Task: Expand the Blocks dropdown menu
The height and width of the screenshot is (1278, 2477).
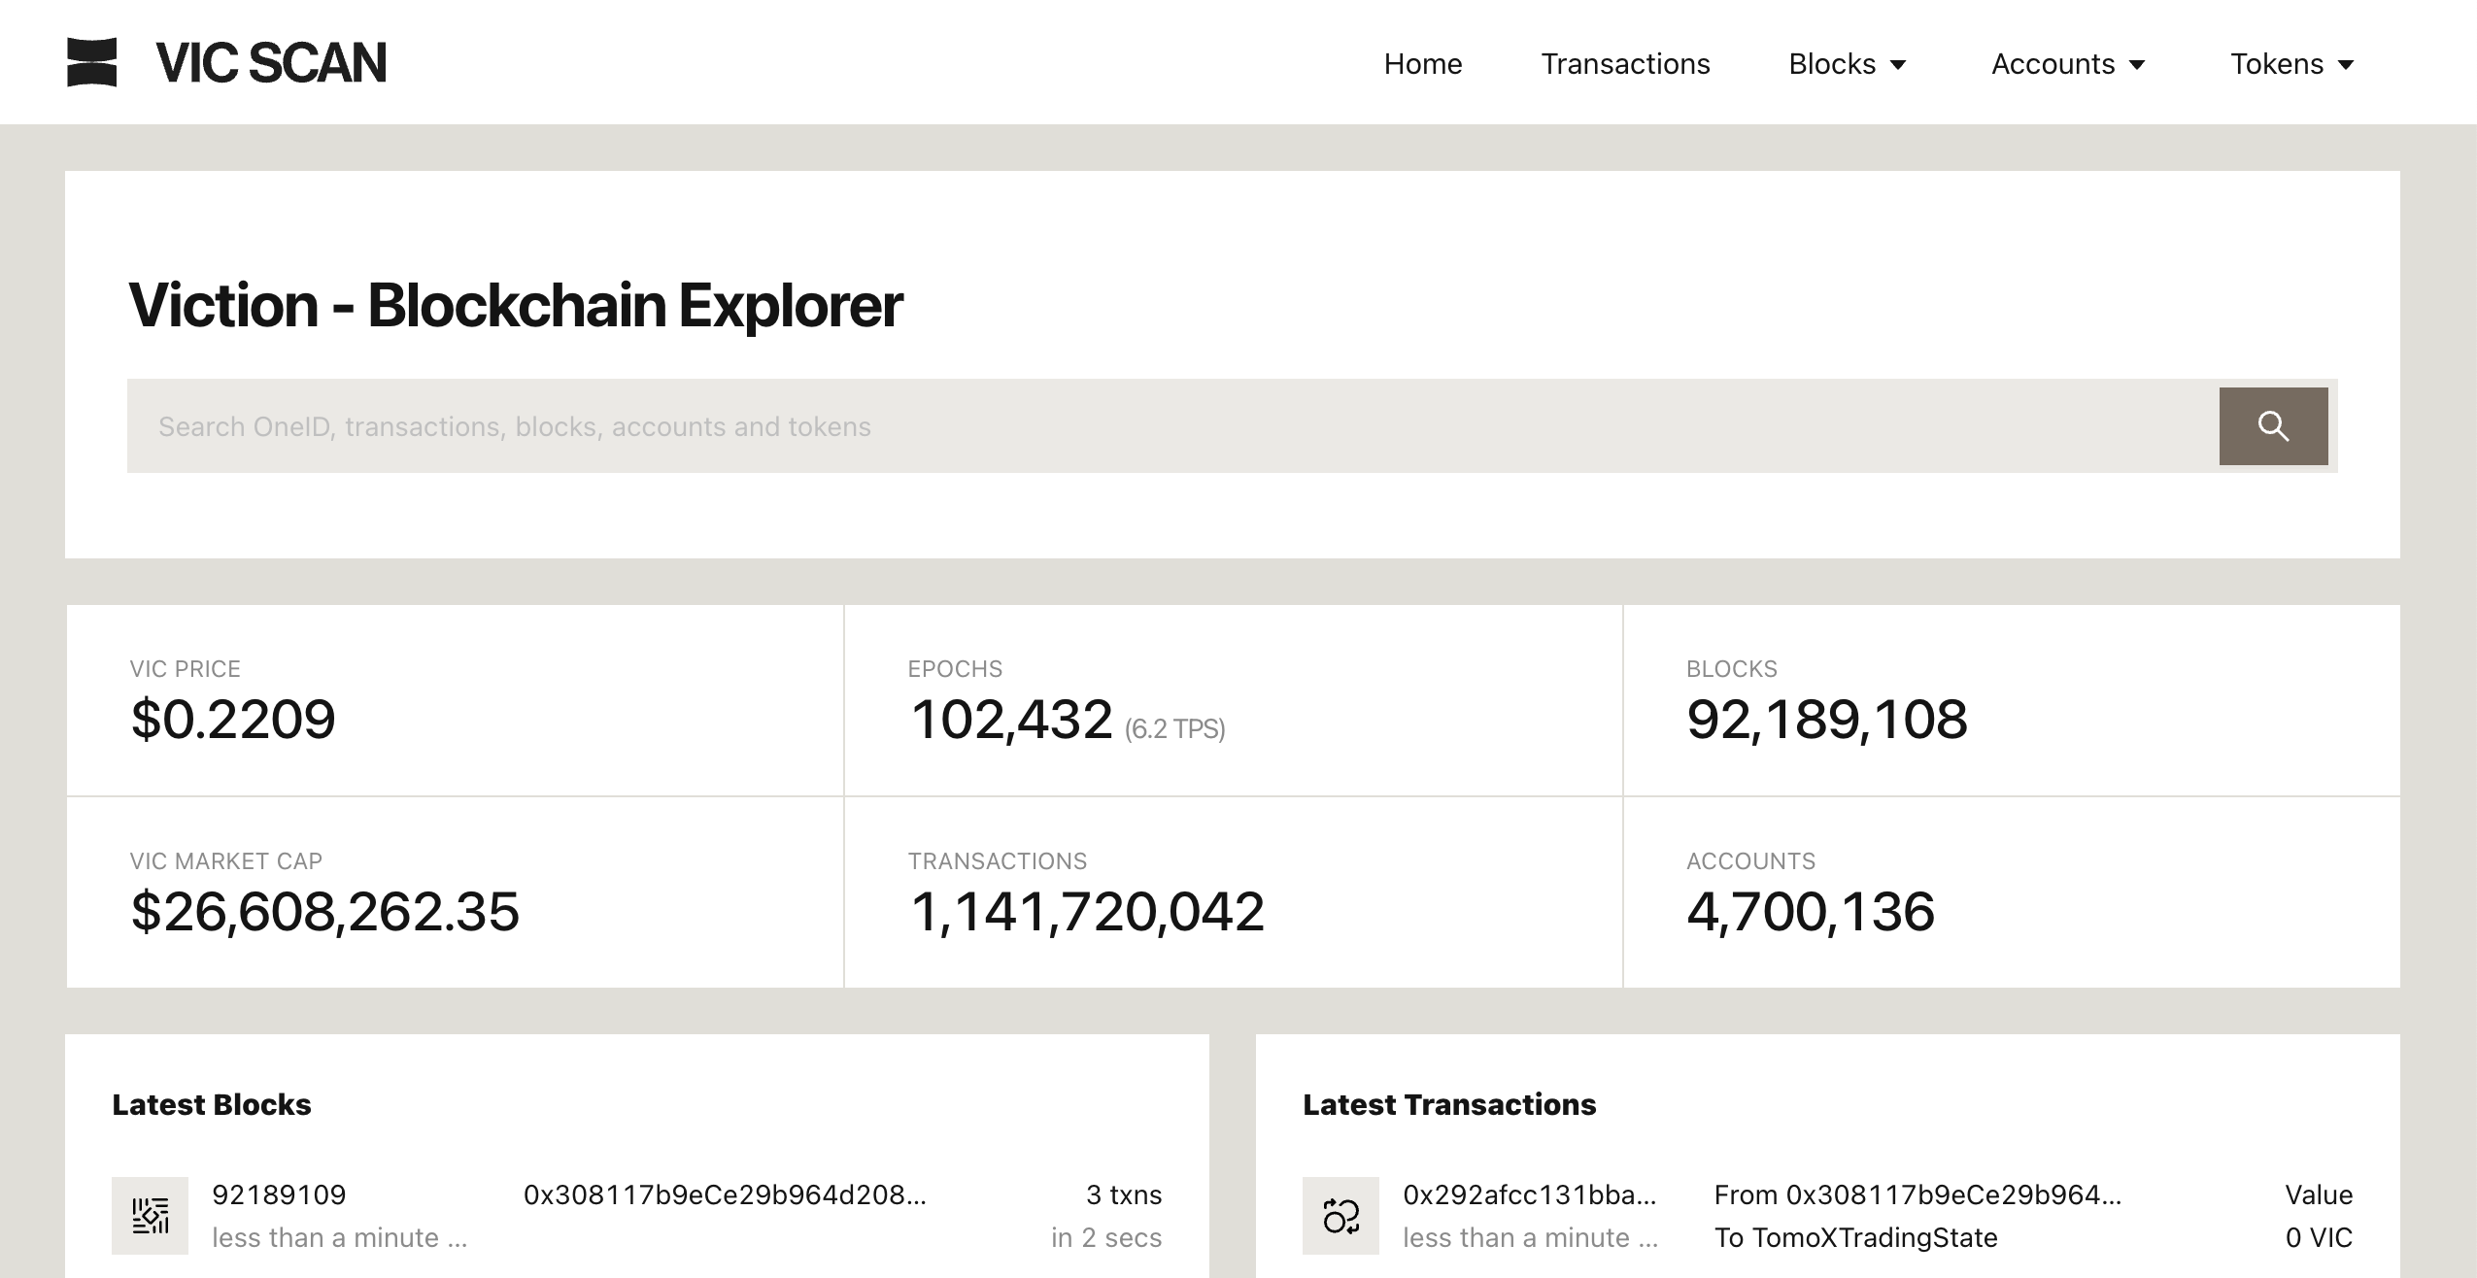Action: pyautogui.click(x=1847, y=64)
